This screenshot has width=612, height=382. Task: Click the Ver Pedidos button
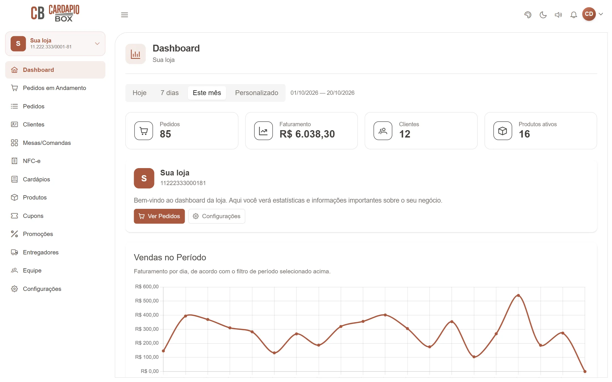(159, 216)
